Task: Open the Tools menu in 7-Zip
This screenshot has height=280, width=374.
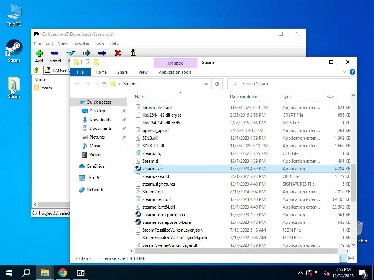Action: coord(99,43)
